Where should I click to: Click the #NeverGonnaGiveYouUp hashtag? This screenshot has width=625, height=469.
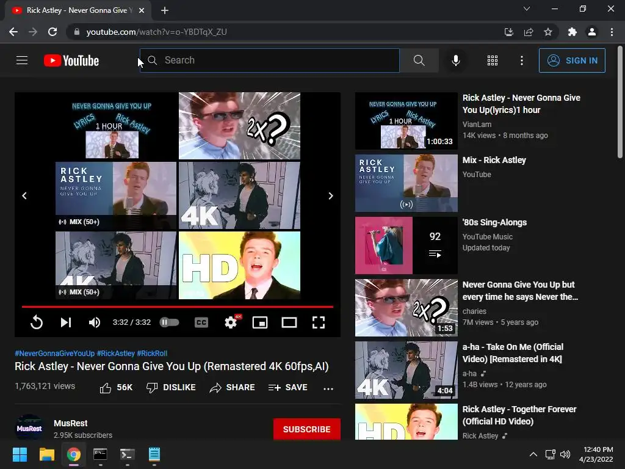54,354
